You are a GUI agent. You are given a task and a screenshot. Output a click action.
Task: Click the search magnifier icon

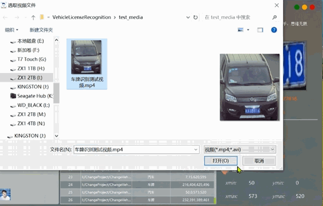274,17
